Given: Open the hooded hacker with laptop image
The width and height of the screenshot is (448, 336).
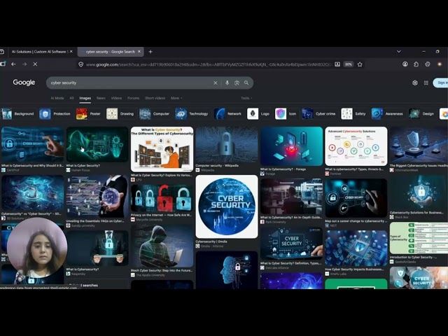Looking at the screenshot, I should coord(162,246).
